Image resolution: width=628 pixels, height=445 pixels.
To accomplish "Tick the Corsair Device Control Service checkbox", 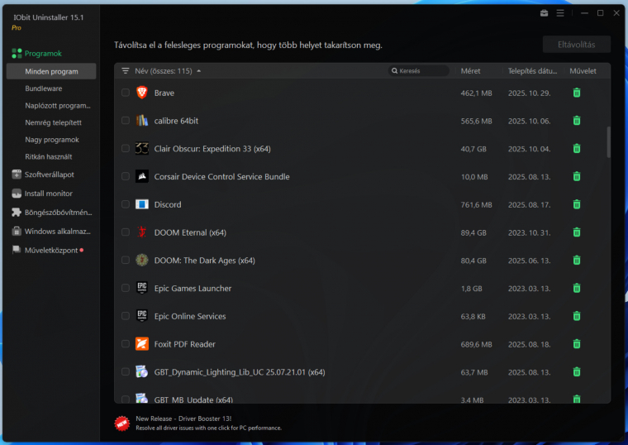I will pos(126,176).
